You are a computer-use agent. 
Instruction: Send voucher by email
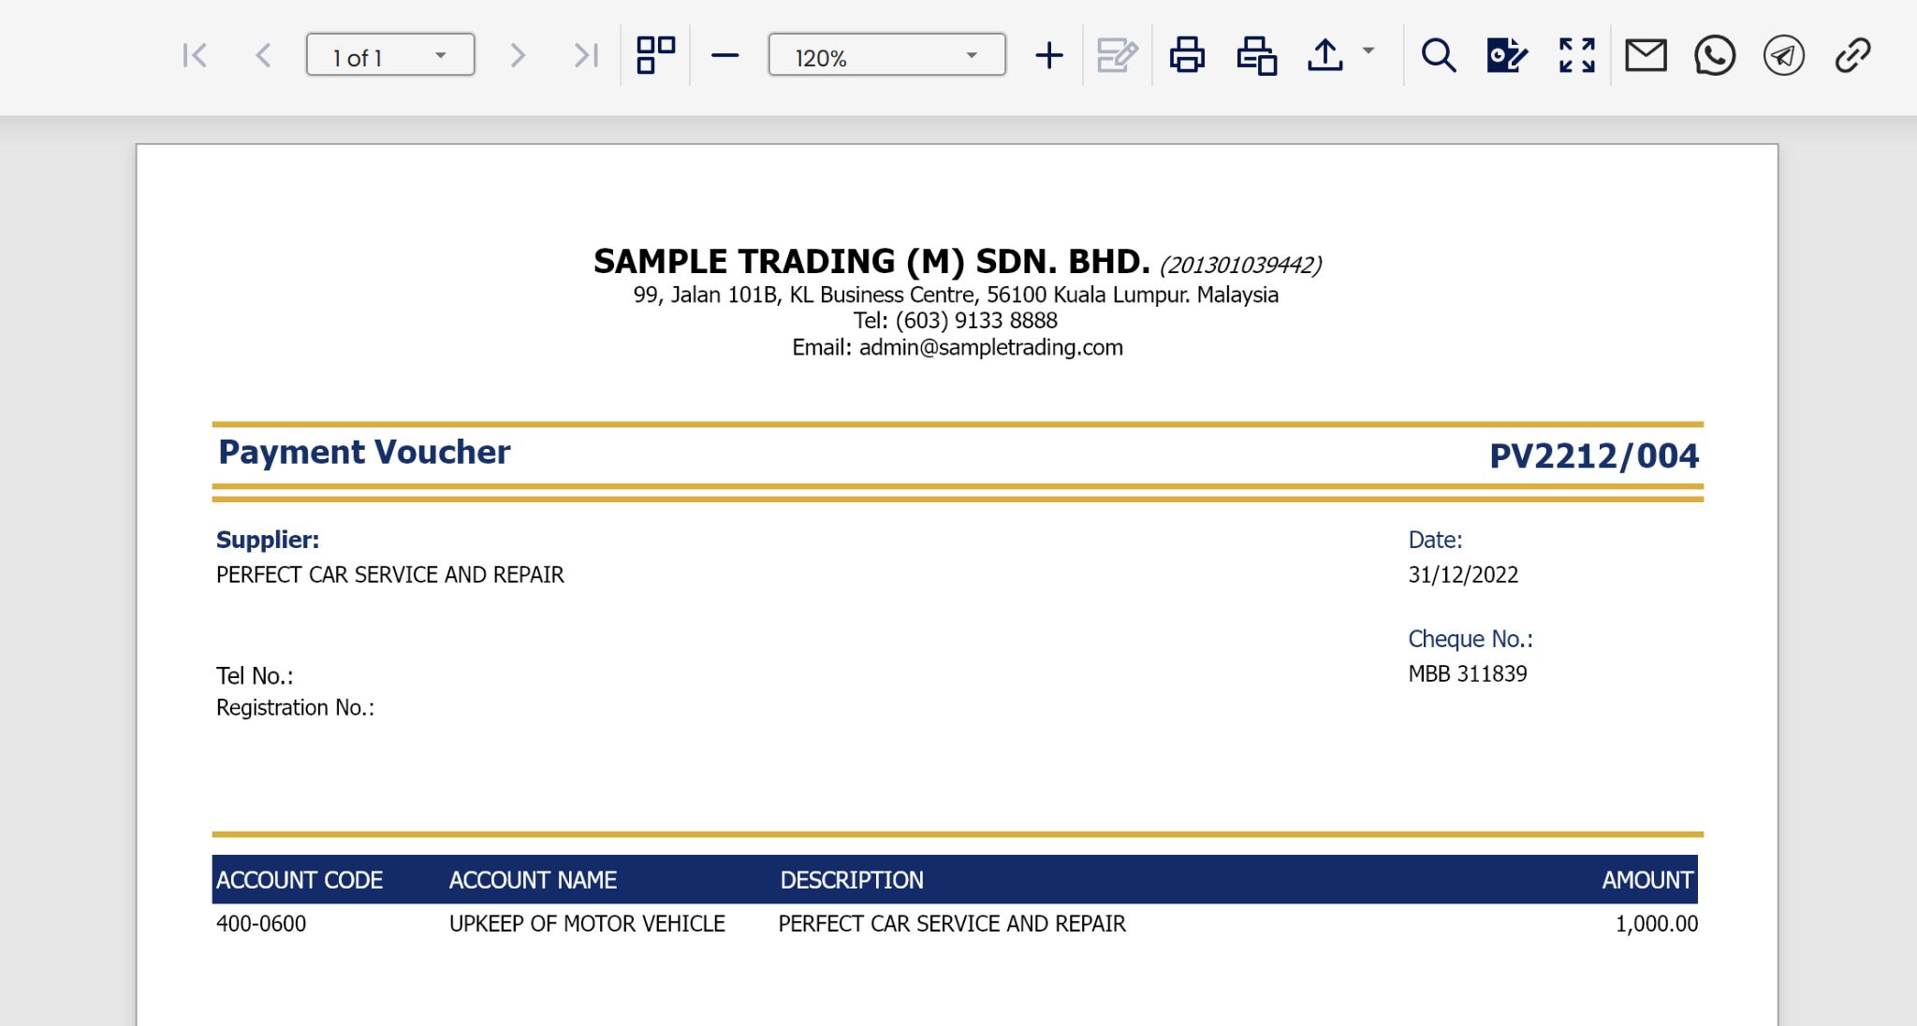point(1646,56)
